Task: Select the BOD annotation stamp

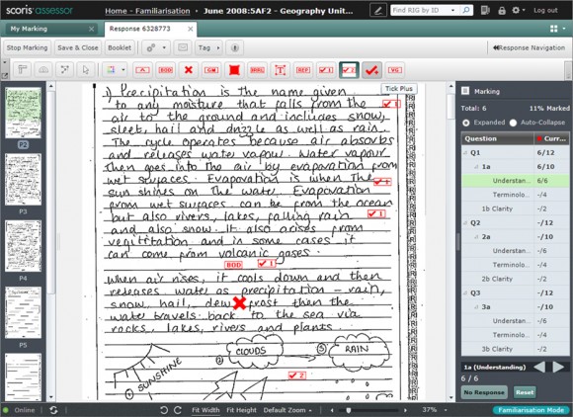Action: [x=166, y=70]
